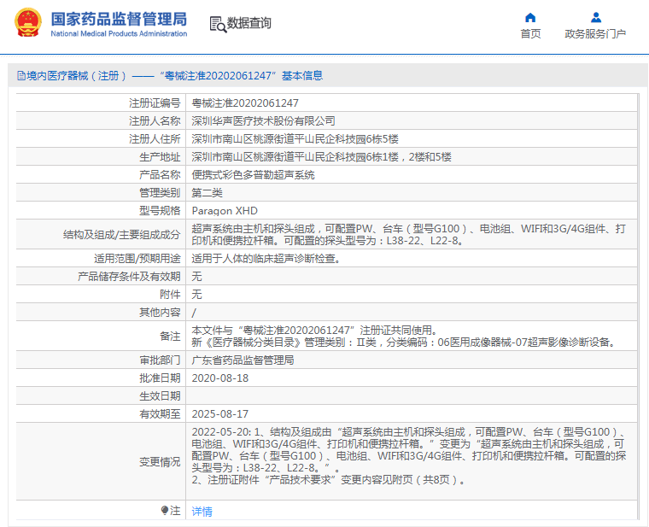Click the 生效日期 row label
The image size is (649, 527).
pos(160,396)
